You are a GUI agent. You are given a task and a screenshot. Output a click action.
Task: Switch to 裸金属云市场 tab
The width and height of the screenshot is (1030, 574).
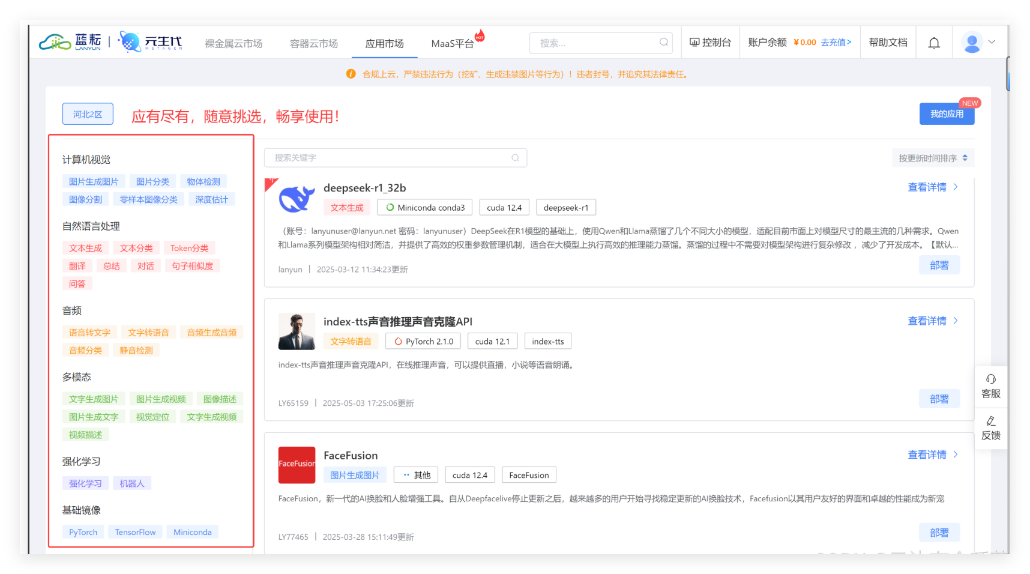(x=233, y=43)
